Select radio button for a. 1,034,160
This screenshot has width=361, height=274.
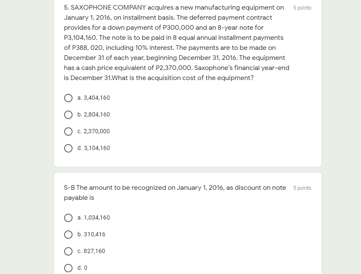coord(68,218)
